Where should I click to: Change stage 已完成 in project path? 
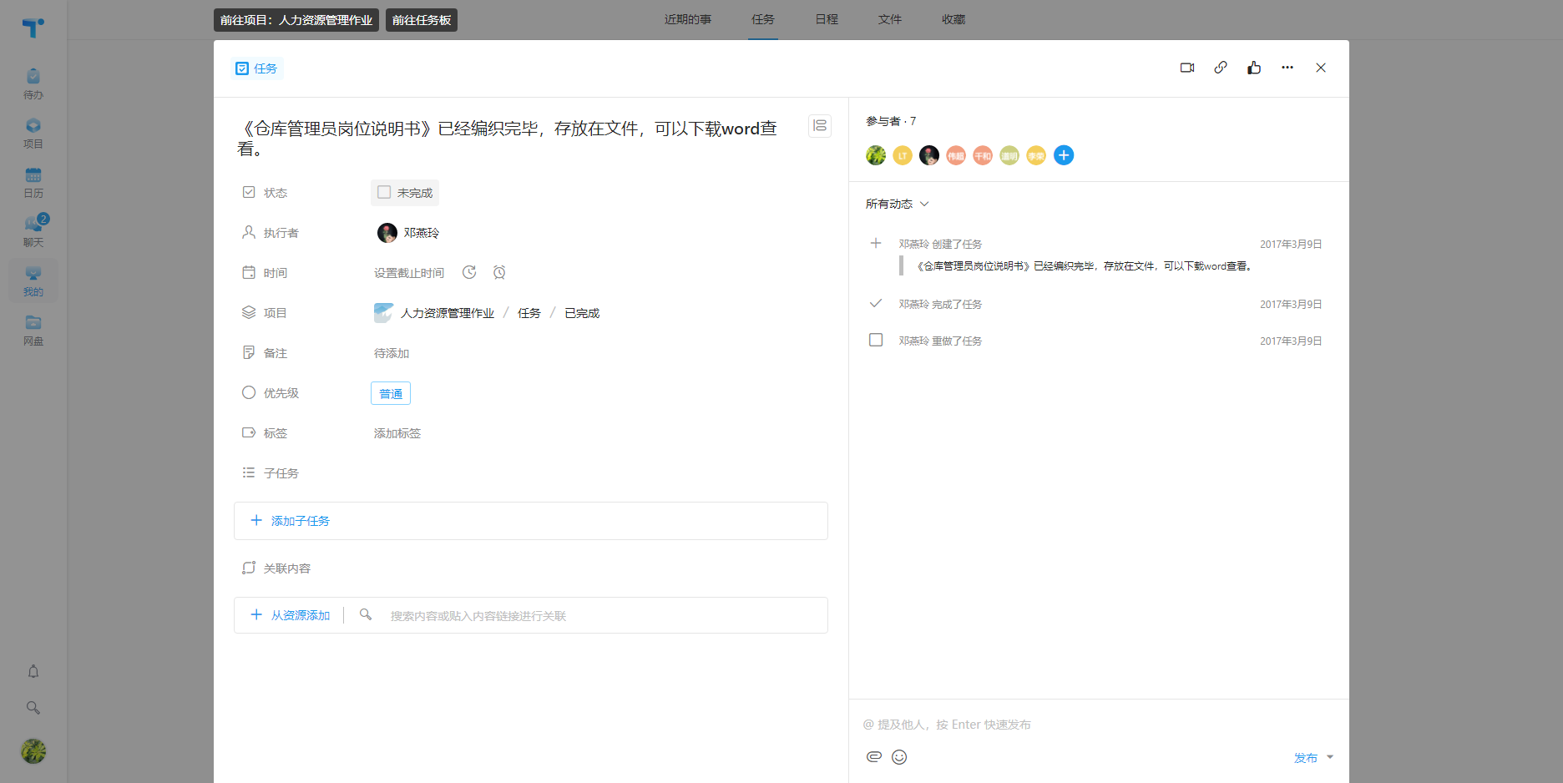coord(582,313)
